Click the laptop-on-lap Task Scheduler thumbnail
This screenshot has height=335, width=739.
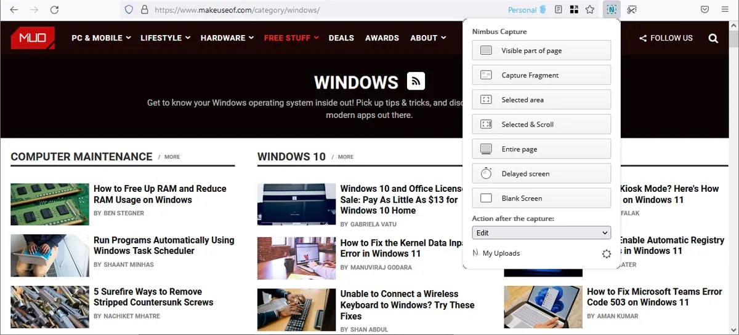click(50, 255)
